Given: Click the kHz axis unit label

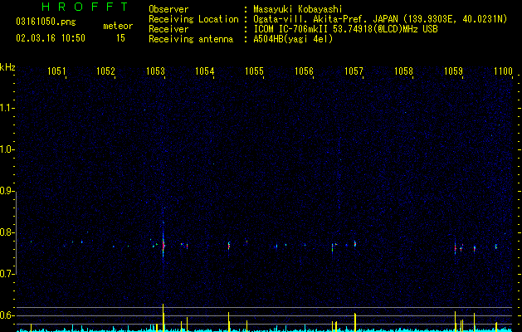Looking at the screenshot, I should click(7, 67).
